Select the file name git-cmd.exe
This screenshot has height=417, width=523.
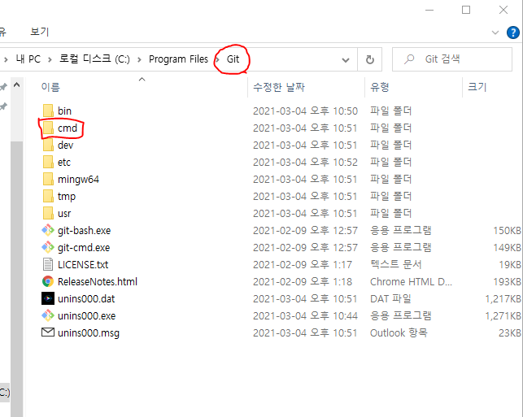tap(84, 247)
